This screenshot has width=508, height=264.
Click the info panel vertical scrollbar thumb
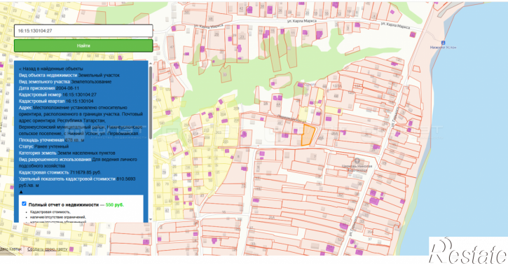pyautogui.click(x=151, y=103)
